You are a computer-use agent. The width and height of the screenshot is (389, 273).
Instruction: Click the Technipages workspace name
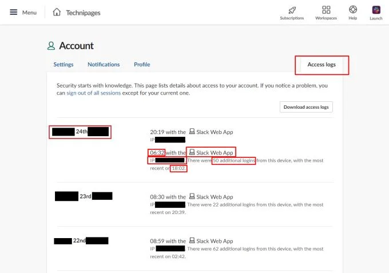(x=83, y=13)
